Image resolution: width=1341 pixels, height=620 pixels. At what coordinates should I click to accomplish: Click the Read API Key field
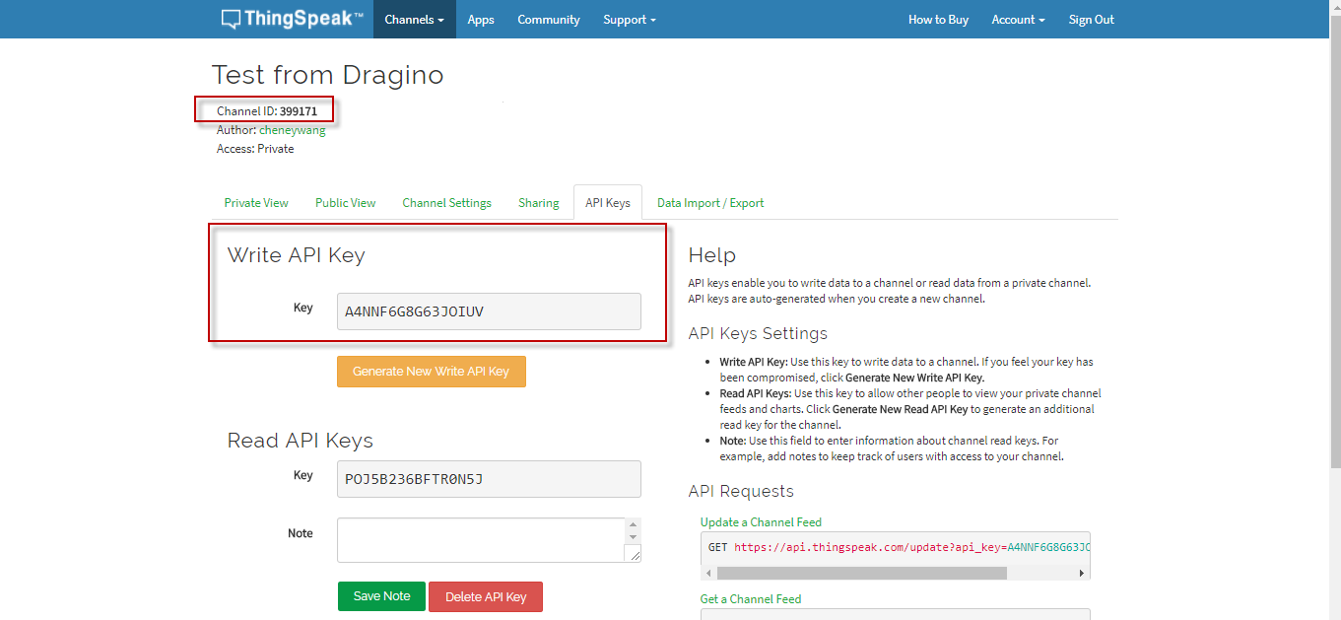[x=489, y=479]
